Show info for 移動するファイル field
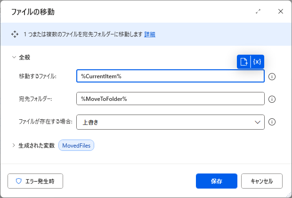This screenshot has width=292, height=198. coord(272,76)
